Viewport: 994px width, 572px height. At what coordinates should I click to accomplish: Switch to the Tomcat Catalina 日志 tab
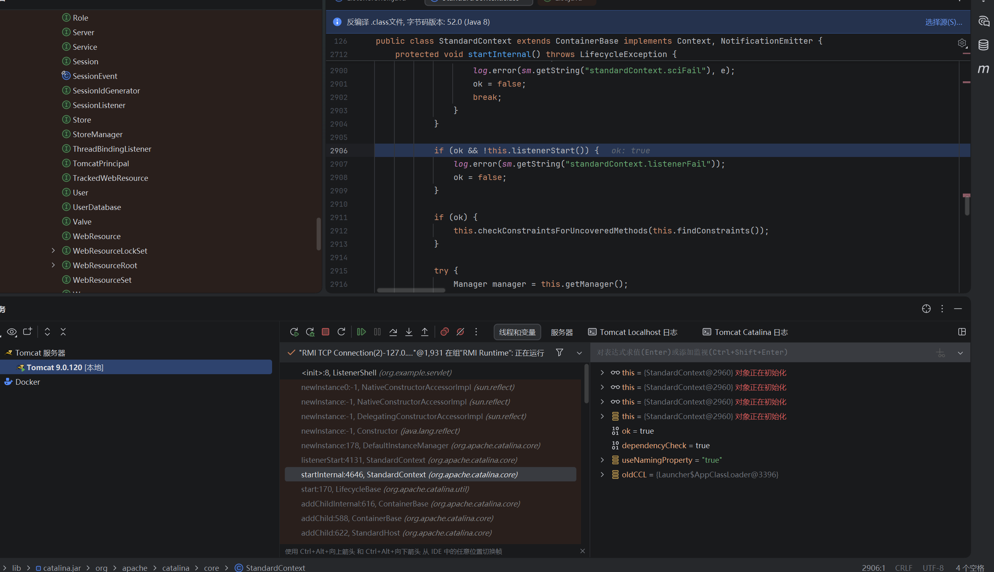tap(745, 332)
